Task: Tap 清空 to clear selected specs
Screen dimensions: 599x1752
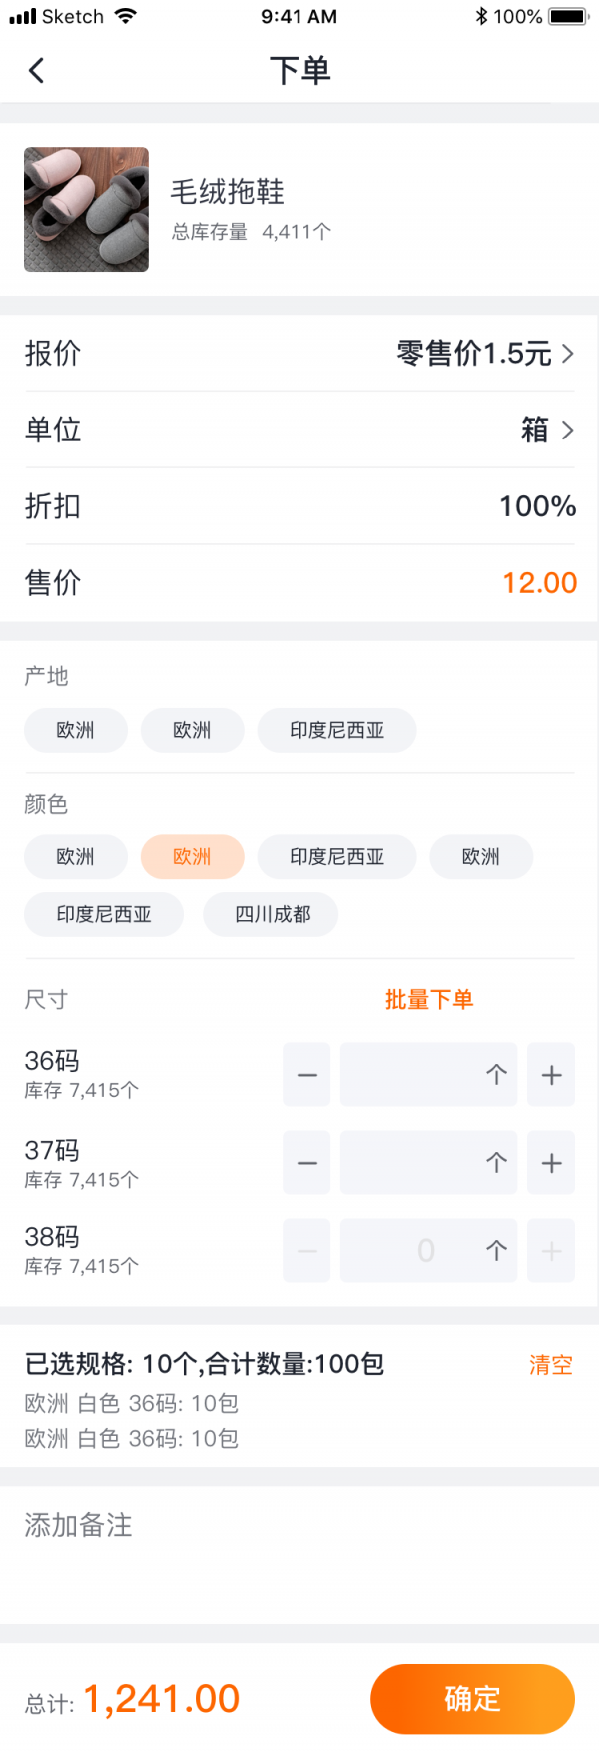Action: point(550,1365)
